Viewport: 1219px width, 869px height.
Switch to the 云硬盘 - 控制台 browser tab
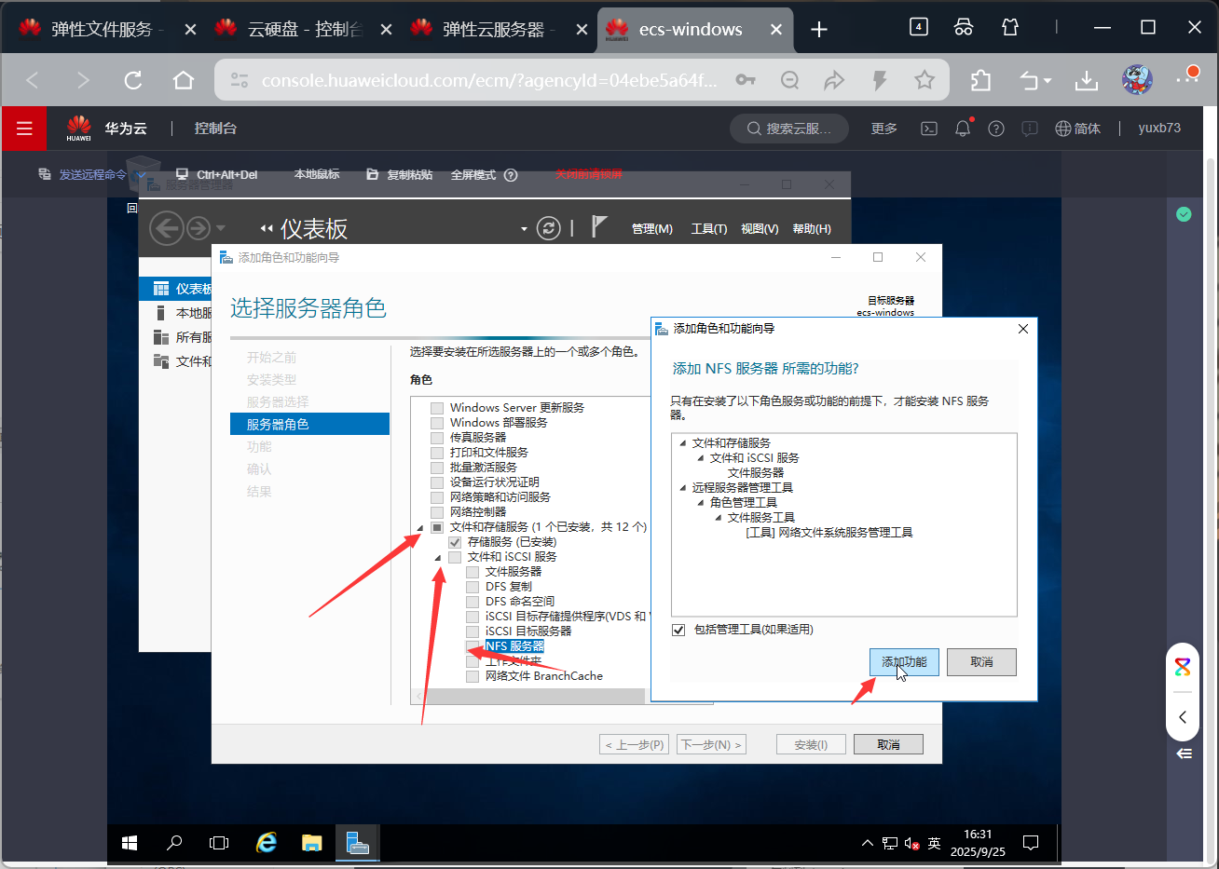(x=303, y=30)
